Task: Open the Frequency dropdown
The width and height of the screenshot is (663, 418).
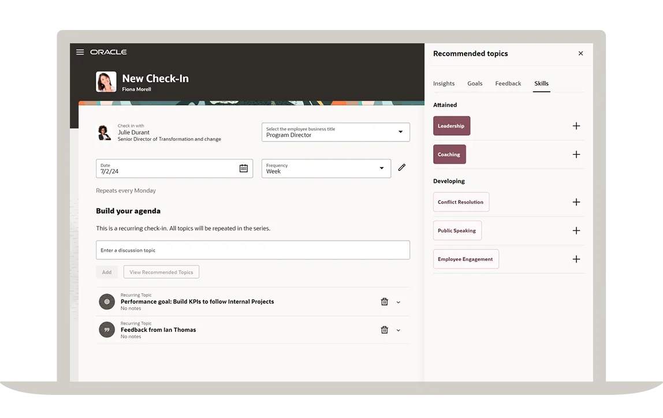Action: click(x=326, y=168)
